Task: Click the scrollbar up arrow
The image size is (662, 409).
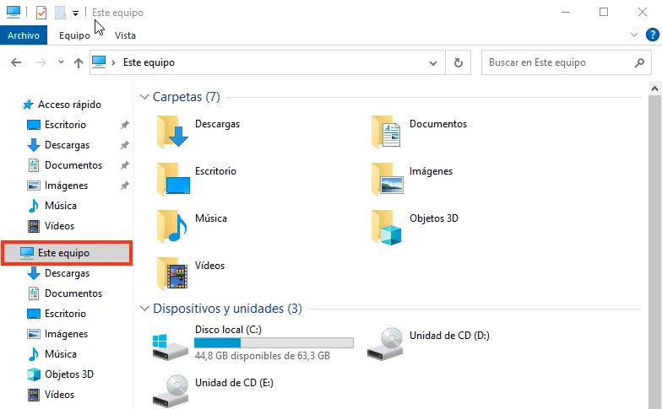Action: pos(654,89)
